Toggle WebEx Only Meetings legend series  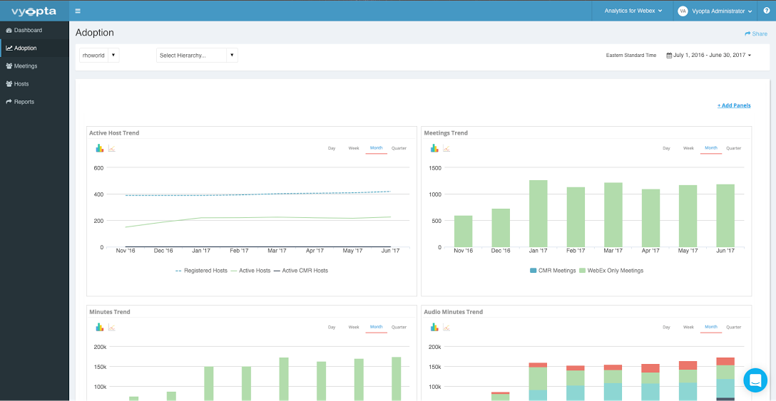click(x=611, y=271)
